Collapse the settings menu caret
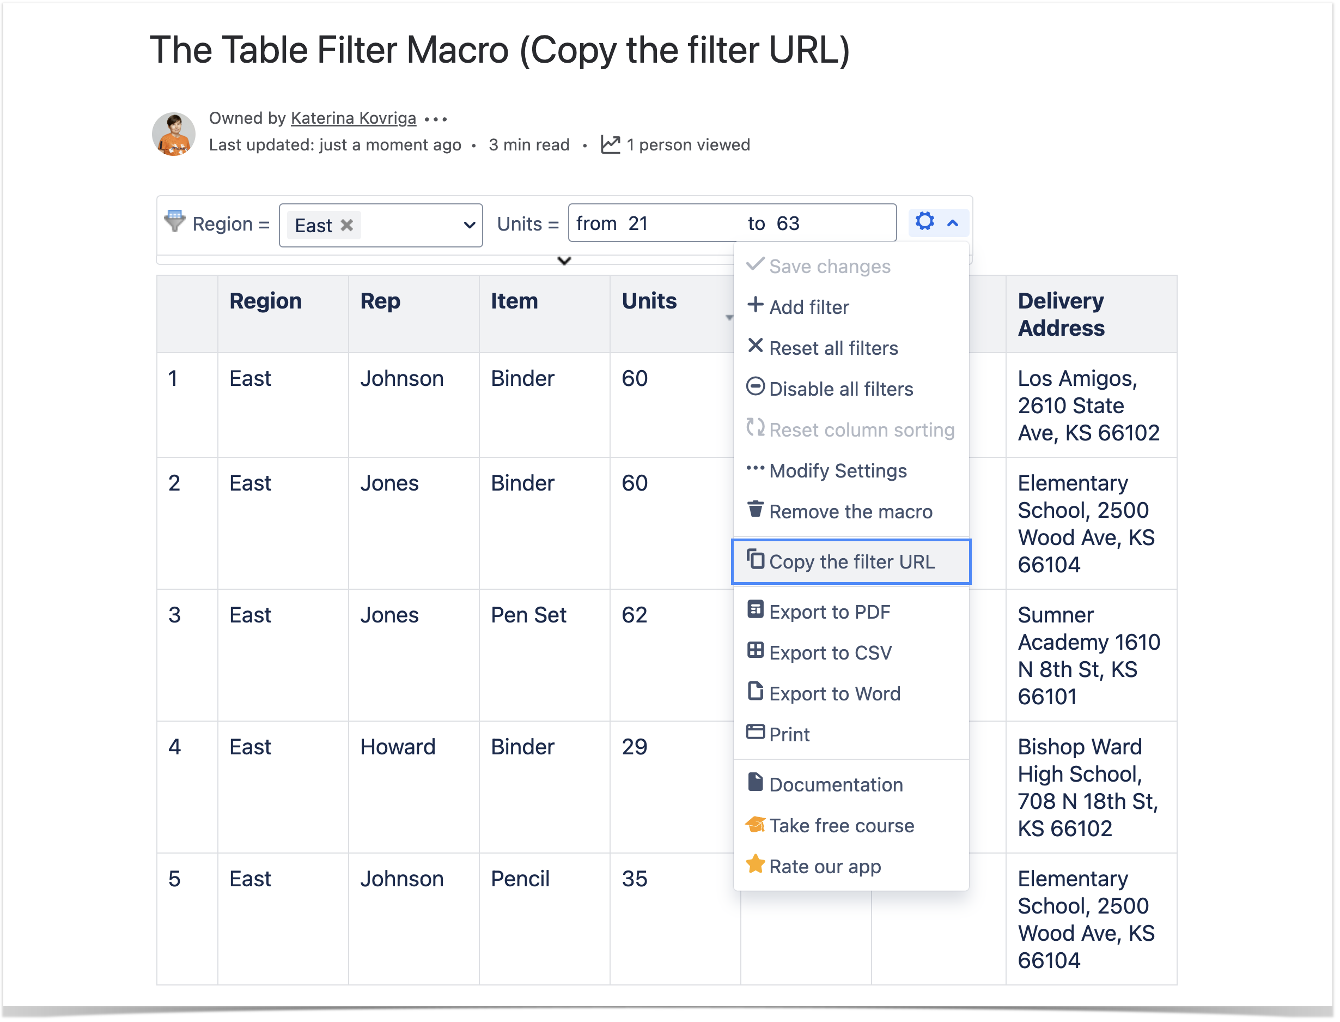 tap(953, 223)
